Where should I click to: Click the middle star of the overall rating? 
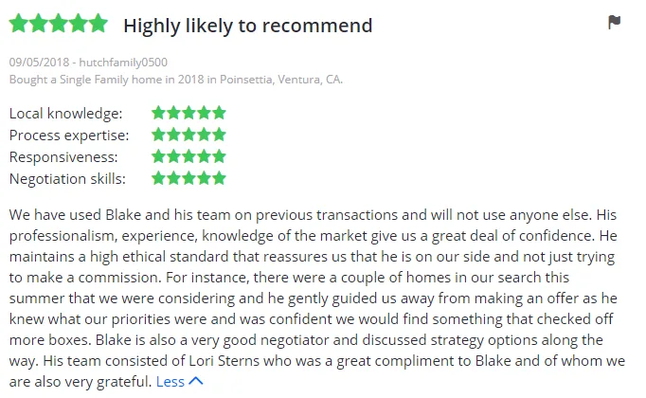point(58,23)
